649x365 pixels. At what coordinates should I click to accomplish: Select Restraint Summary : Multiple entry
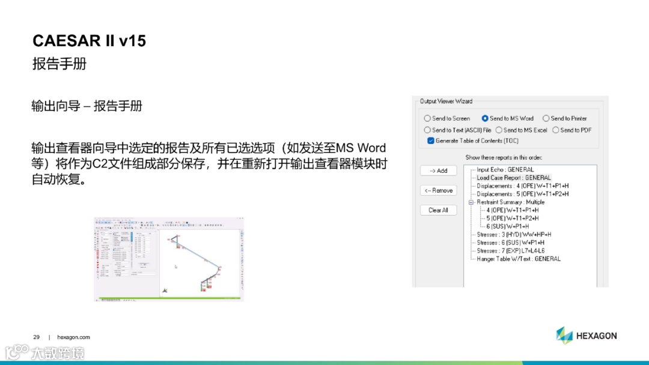point(510,202)
